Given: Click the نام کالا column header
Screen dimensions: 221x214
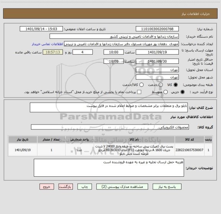Looking at the screenshot, I should click(x=134, y=139).
